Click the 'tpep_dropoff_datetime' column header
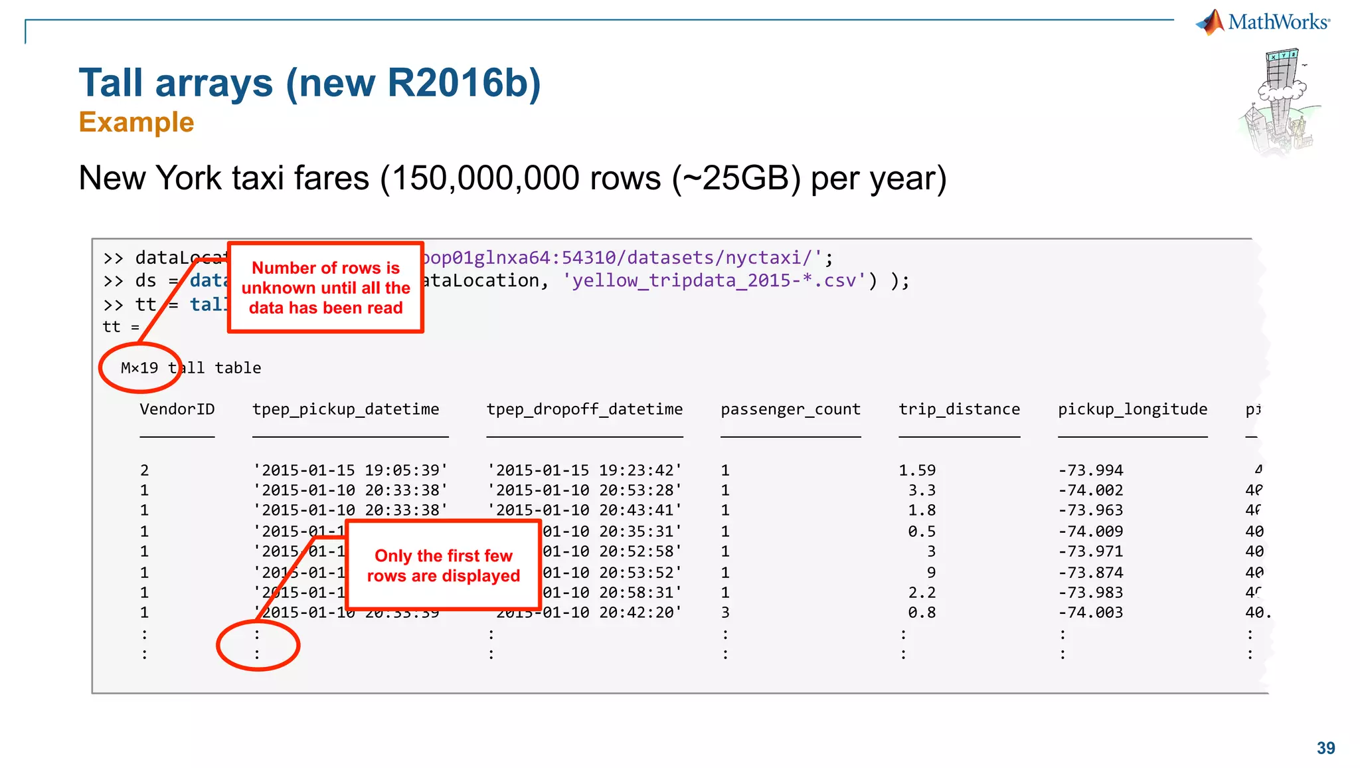Viewport: 1360px width, 768px height. point(584,410)
